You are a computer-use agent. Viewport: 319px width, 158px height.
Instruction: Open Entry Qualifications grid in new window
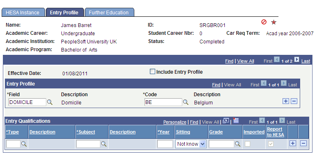coord(226,121)
